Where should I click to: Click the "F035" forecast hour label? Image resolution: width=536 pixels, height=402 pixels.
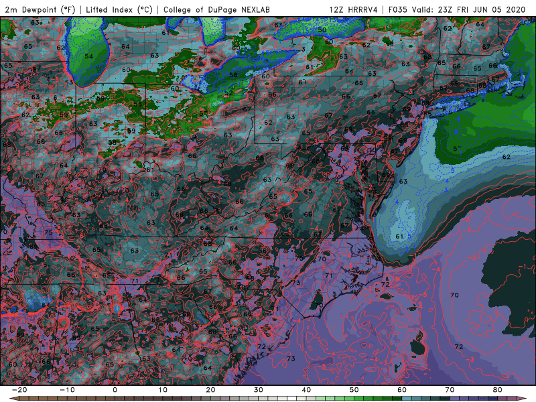point(397,10)
